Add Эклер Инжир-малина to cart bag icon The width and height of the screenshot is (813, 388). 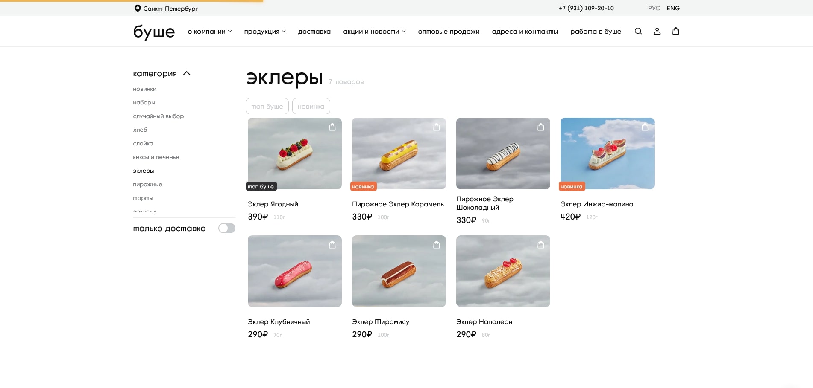[645, 127]
